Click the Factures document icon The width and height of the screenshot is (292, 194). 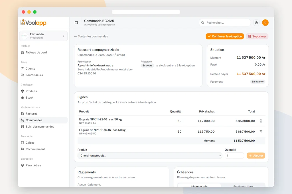[x=23, y=114]
